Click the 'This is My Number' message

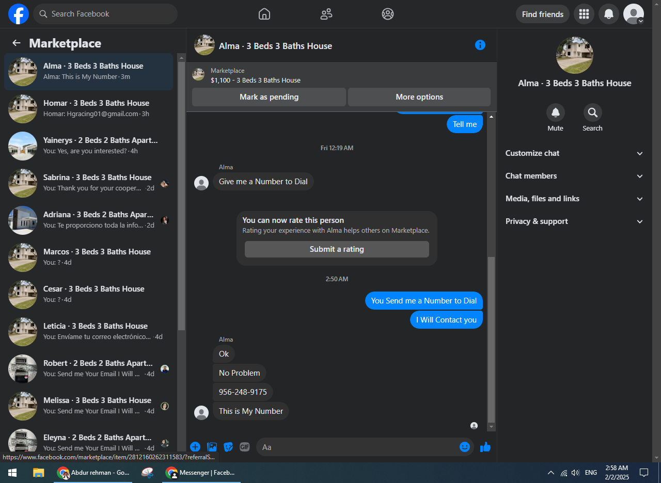click(x=251, y=411)
